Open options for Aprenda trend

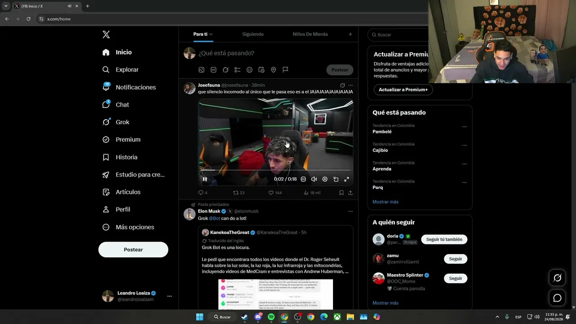click(x=464, y=164)
